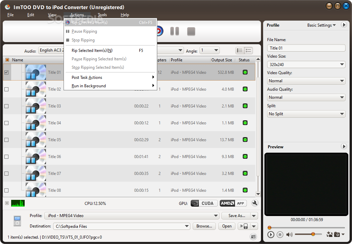Open the Split dropdown
The height and width of the screenshot is (244, 352).
[x=306, y=114]
